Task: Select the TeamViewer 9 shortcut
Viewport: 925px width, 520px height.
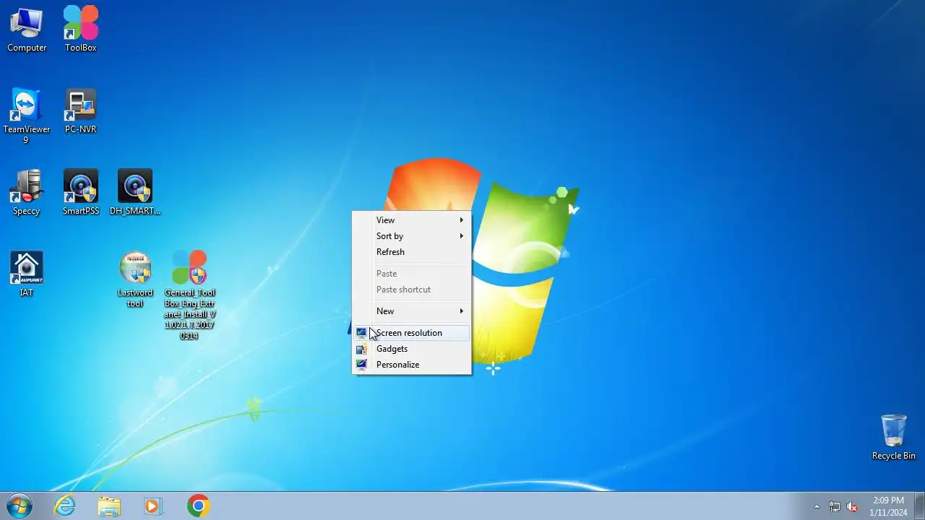Action: click(x=27, y=116)
